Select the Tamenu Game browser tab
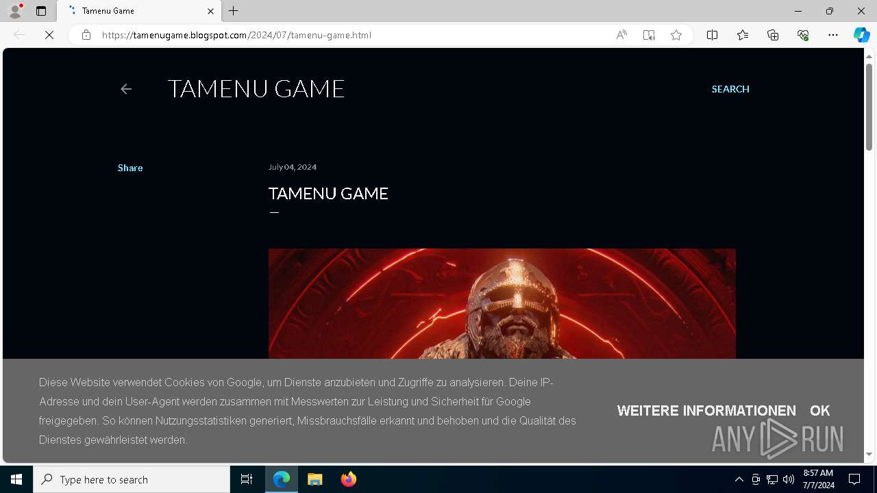The image size is (877, 493). tap(139, 11)
